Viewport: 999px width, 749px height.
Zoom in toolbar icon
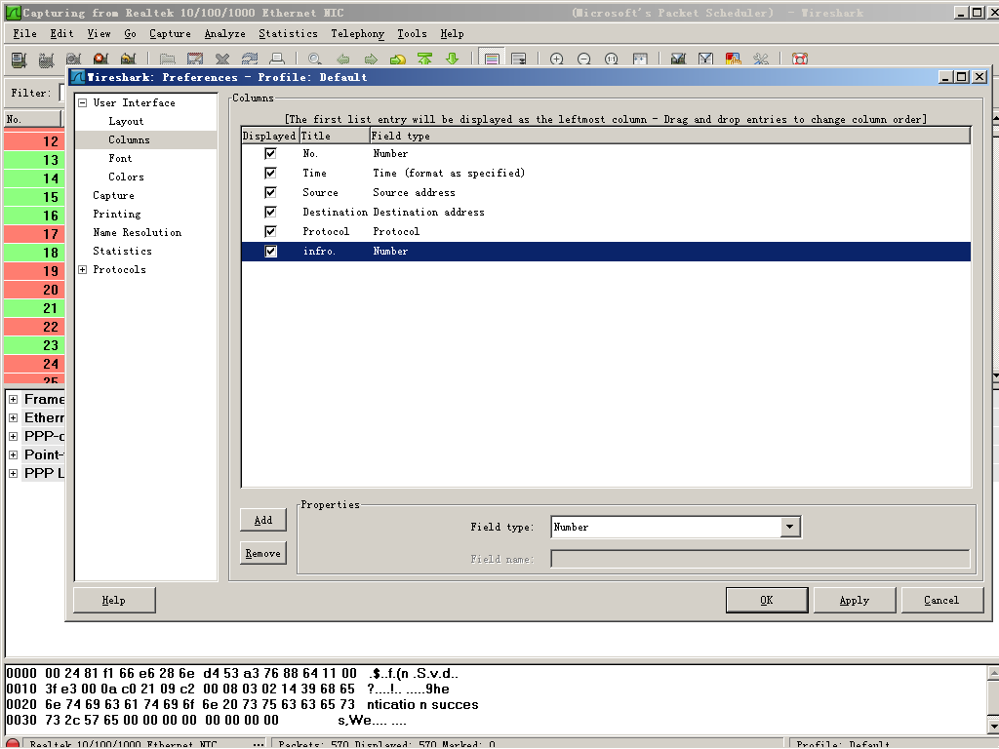click(x=556, y=59)
